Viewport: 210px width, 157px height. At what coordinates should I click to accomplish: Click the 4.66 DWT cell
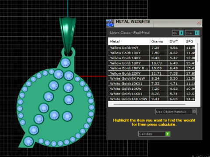pos(176,48)
